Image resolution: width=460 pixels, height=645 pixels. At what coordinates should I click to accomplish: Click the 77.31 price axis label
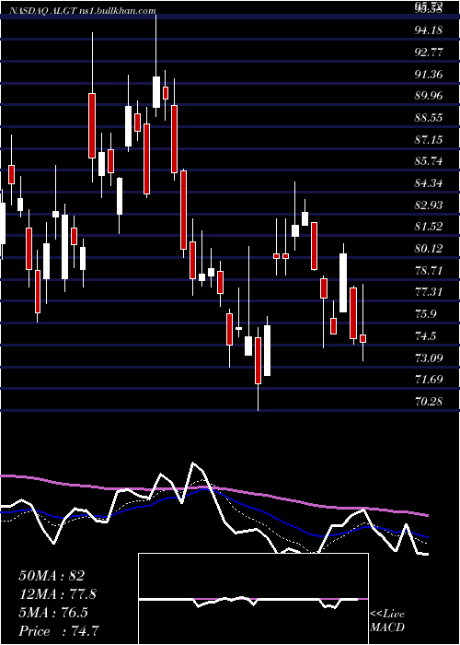pos(429,292)
